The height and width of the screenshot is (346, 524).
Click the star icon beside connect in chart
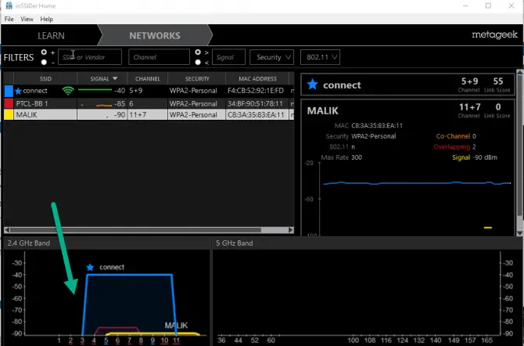pyautogui.click(x=90, y=267)
